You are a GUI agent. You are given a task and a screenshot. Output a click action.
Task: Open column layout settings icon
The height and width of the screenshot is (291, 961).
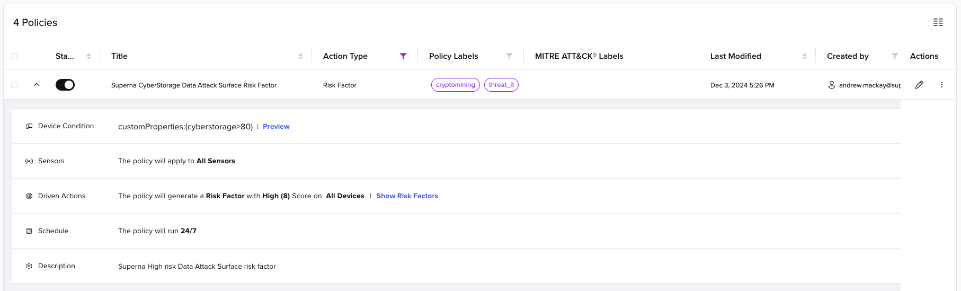[x=938, y=22]
